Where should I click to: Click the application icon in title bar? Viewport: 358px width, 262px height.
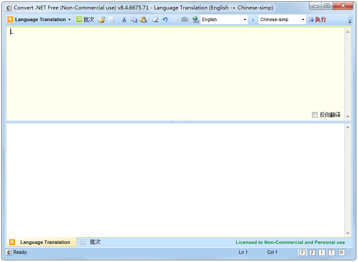click(9, 8)
